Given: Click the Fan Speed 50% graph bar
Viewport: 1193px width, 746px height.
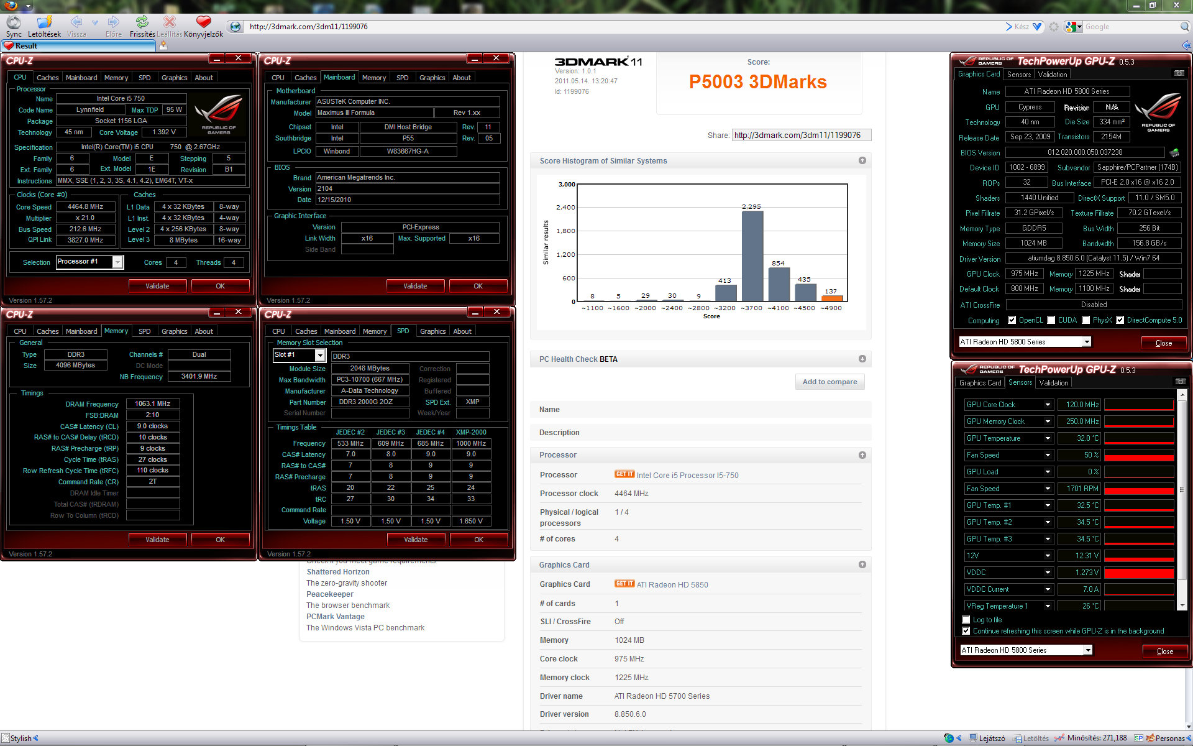Looking at the screenshot, I should [x=1139, y=455].
